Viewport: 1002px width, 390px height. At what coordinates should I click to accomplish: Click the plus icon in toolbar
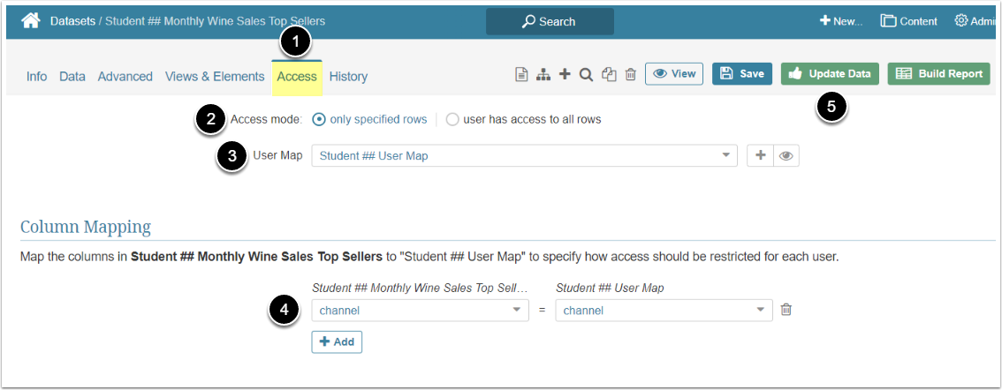[565, 74]
